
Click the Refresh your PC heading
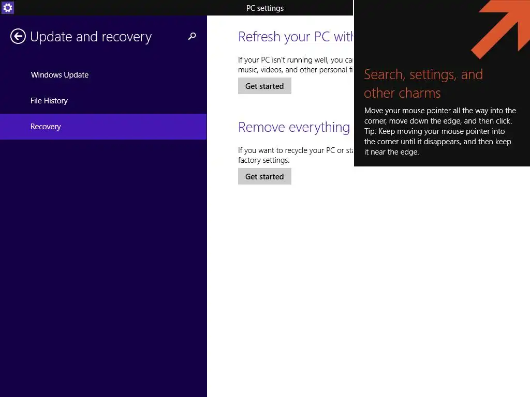[x=296, y=37]
